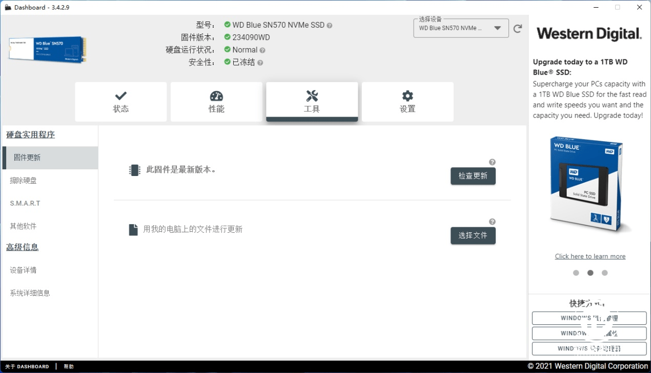Click the help icon beside 已冻结 security status
Image resolution: width=651 pixels, height=373 pixels.
click(260, 62)
